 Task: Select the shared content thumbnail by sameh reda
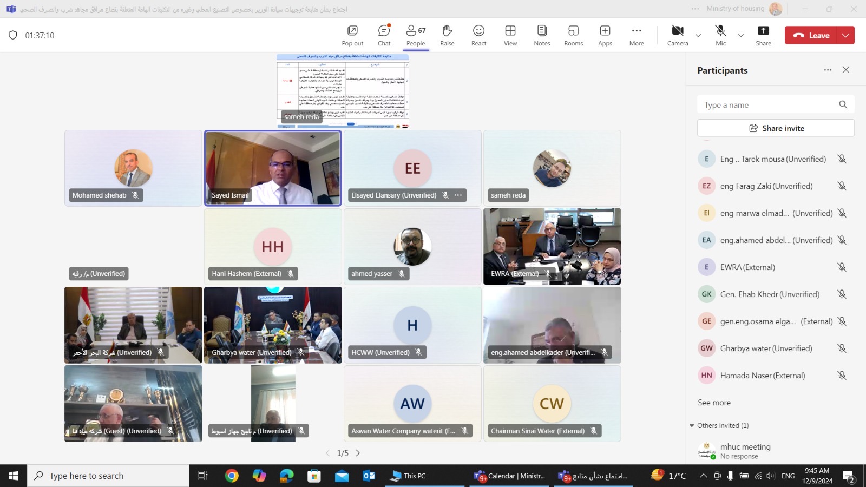pyautogui.click(x=343, y=91)
